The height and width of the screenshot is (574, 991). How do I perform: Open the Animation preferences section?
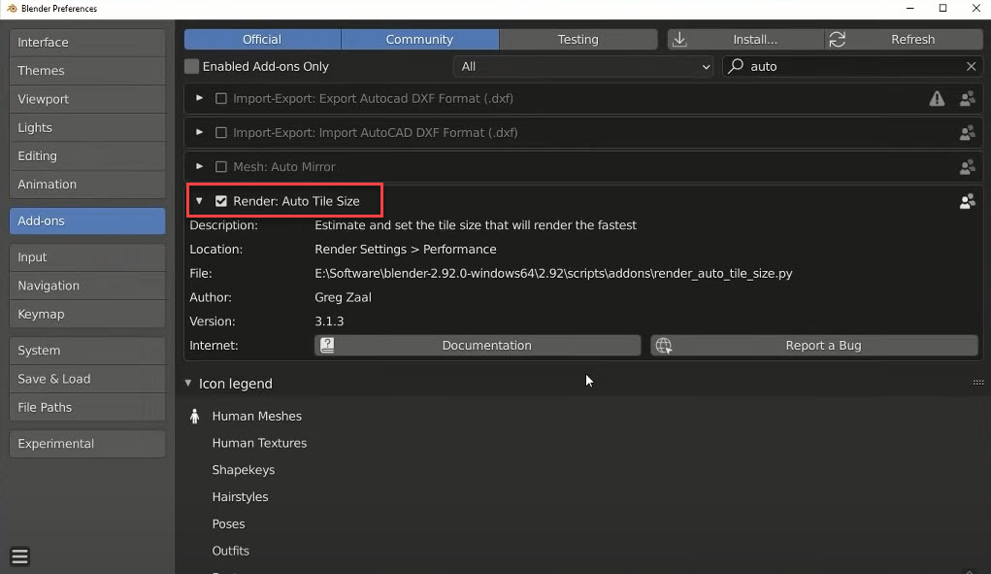(x=87, y=185)
